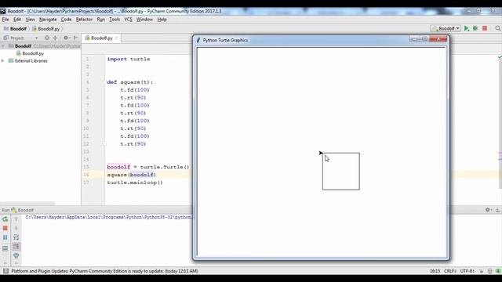Image resolution: width=502 pixels, height=282 pixels.
Task: Click the 'boodolf = turtle.Turtle()' line
Action: point(148,167)
